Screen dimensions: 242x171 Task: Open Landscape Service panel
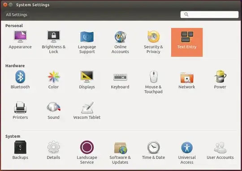click(x=87, y=152)
